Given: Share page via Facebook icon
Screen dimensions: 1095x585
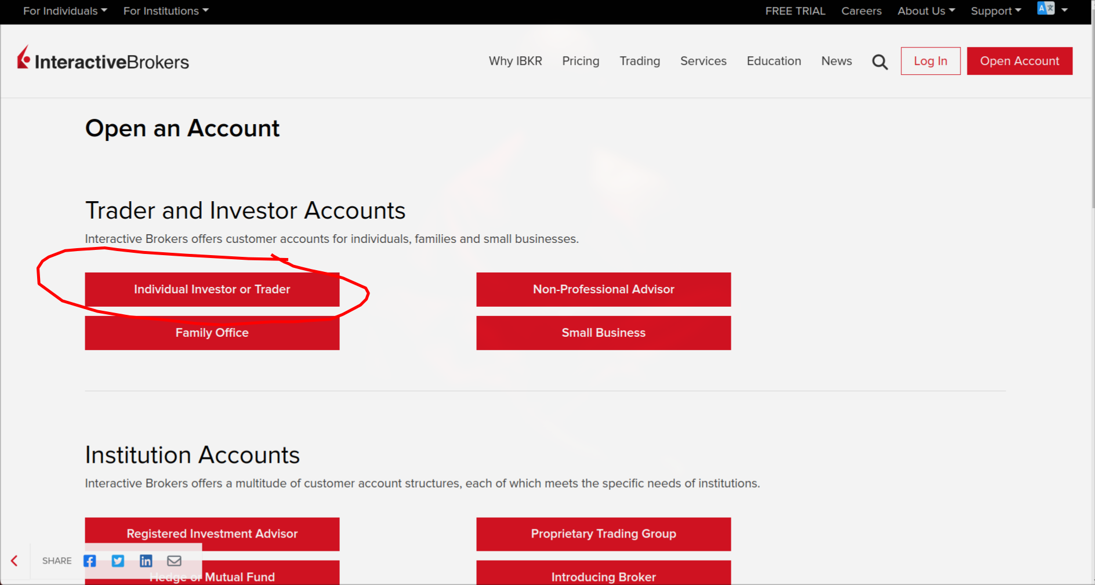Looking at the screenshot, I should (x=89, y=561).
